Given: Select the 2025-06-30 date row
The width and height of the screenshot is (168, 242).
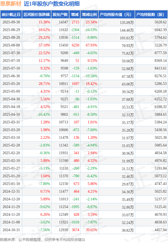Looking at the screenshot, I should 11,76.
